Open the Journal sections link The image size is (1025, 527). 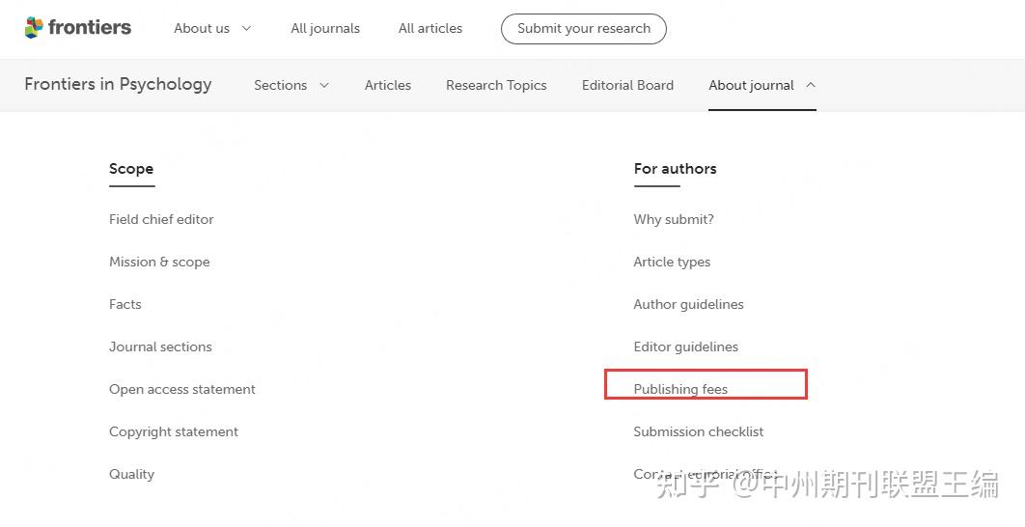(160, 347)
